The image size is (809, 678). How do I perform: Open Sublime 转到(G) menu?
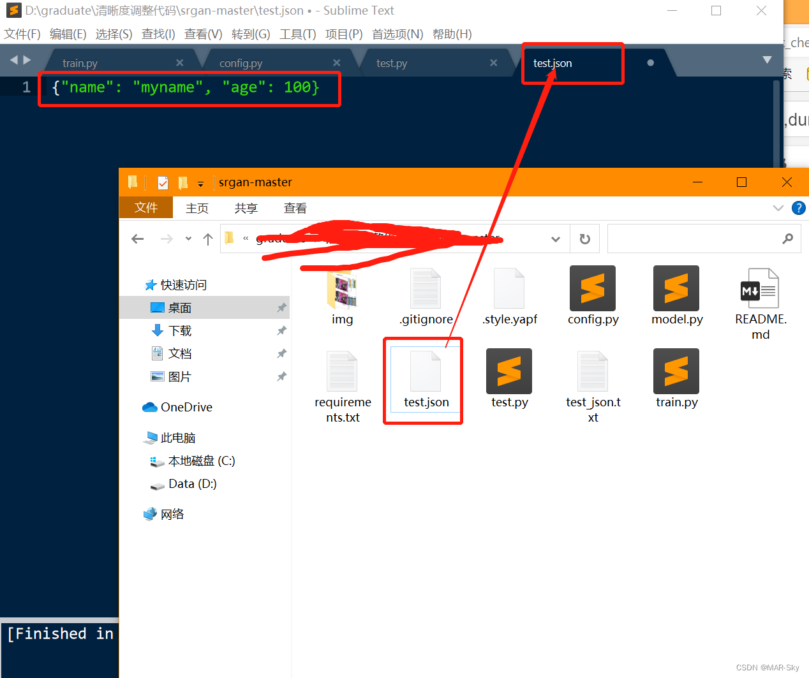(x=251, y=34)
